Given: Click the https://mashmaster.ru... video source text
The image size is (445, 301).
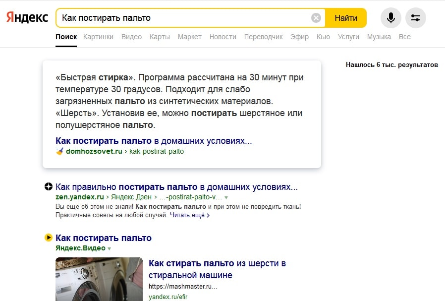Looking at the screenshot, I should pos(183,286).
